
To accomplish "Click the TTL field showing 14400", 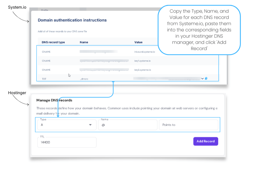I will (x=67, y=142).
